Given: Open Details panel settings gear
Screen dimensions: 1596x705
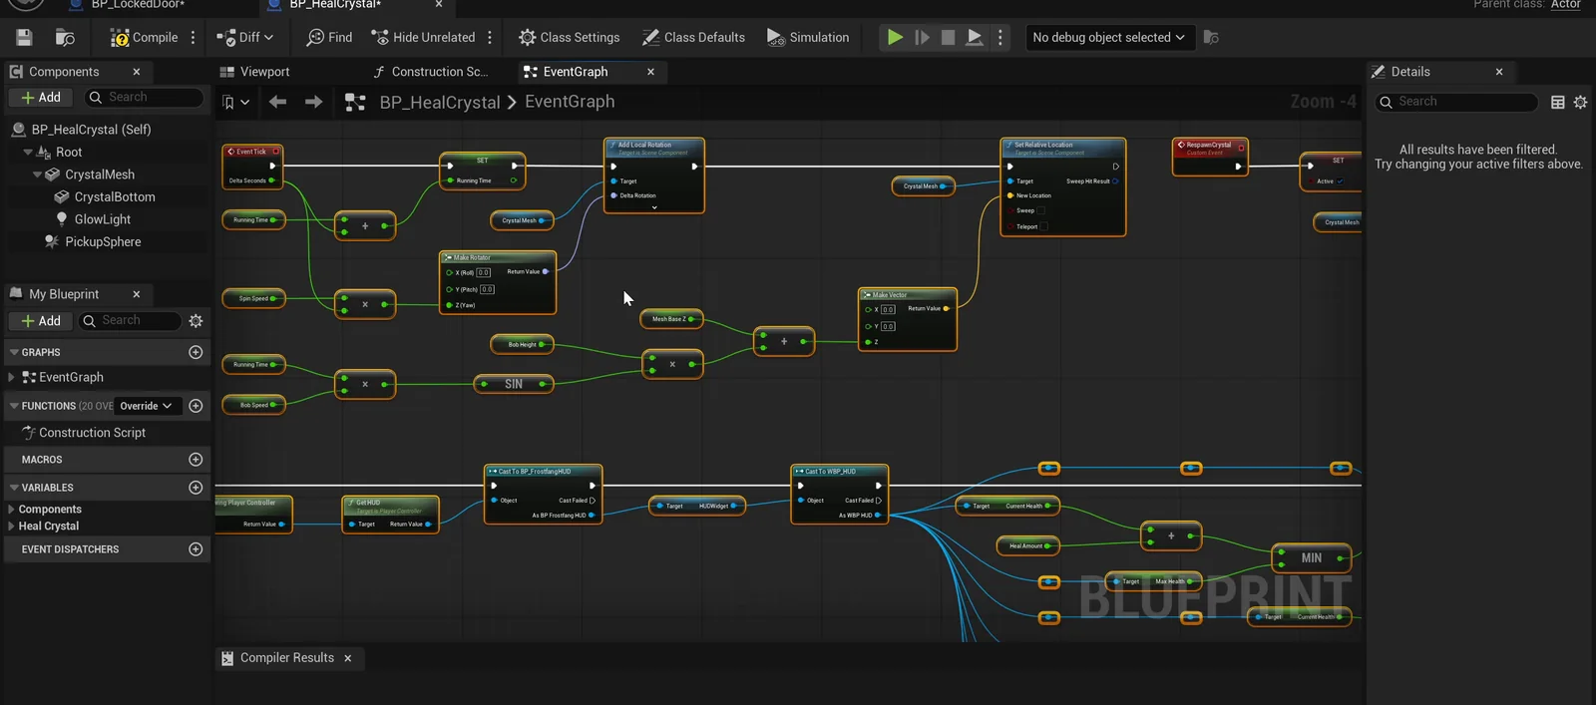Looking at the screenshot, I should (1581, 102).
